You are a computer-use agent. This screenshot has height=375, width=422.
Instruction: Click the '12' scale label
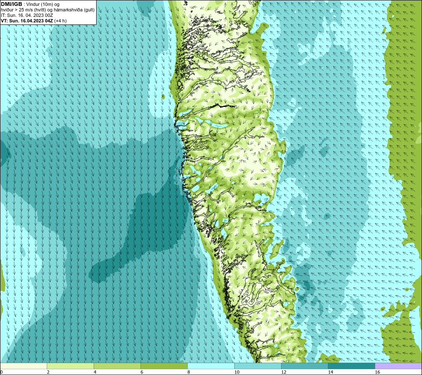pyautogui.click(x=284, y=372)
